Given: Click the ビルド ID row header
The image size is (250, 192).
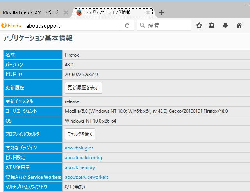Looking at the screenshot, I should point(33,75).
